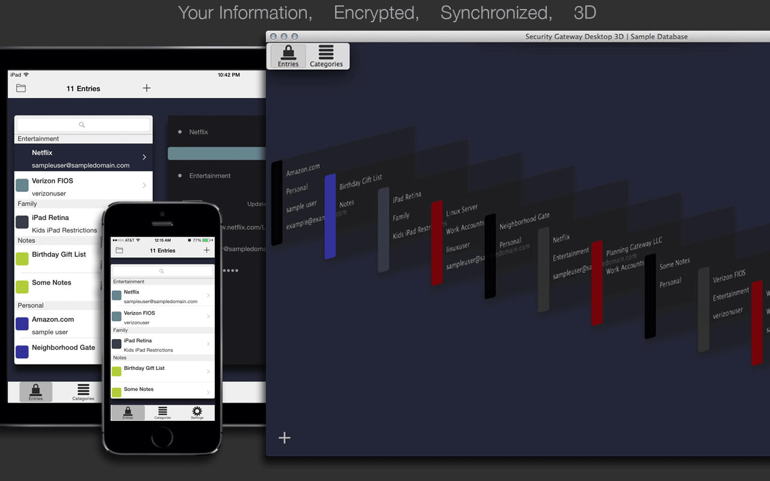Open Categories tab on iPad bottom bar
Viewport: 770px width, 481px height.
(83, 392)
